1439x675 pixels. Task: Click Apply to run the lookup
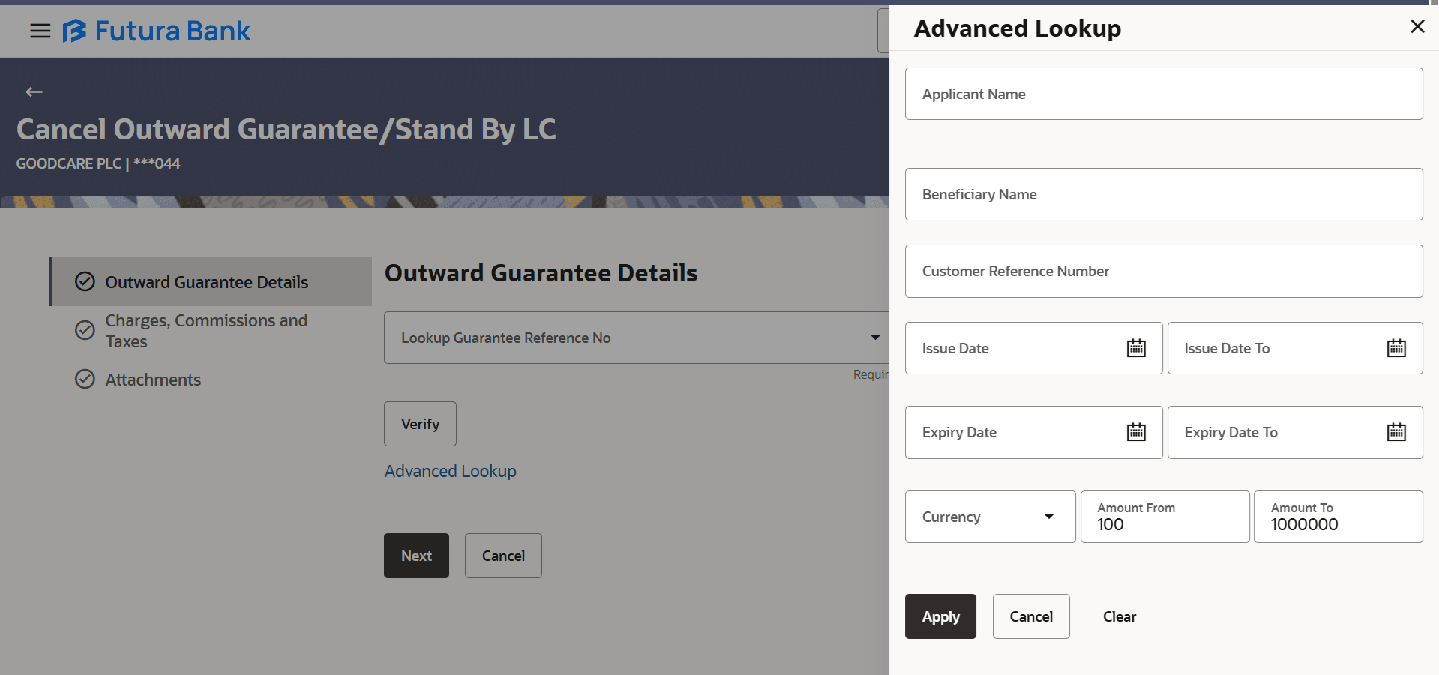(x=940, y=616)
